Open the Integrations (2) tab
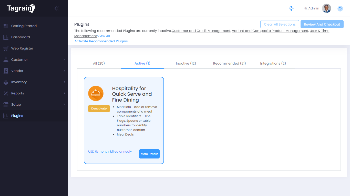The height and width of the screenshot is (196, 350). coord(273,63)
